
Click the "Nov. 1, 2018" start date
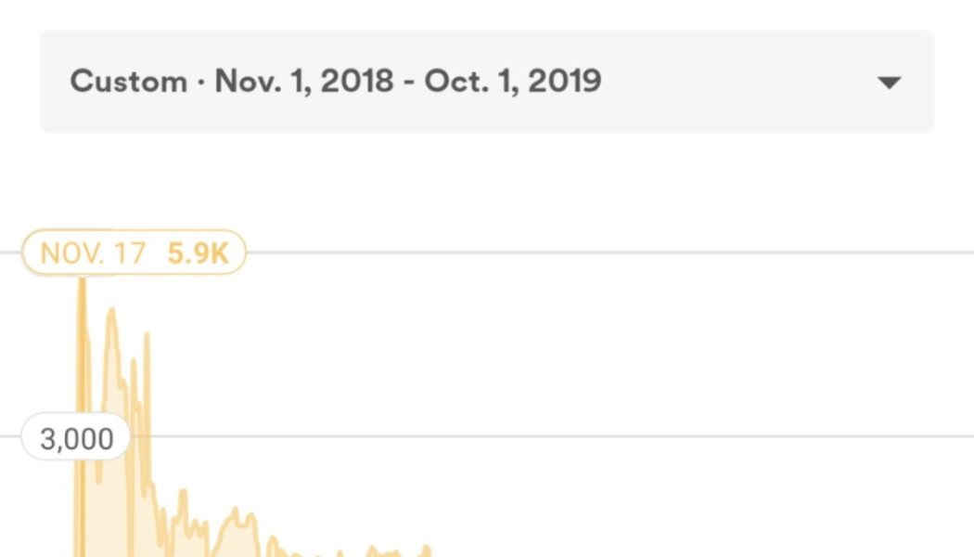(304, 82)
